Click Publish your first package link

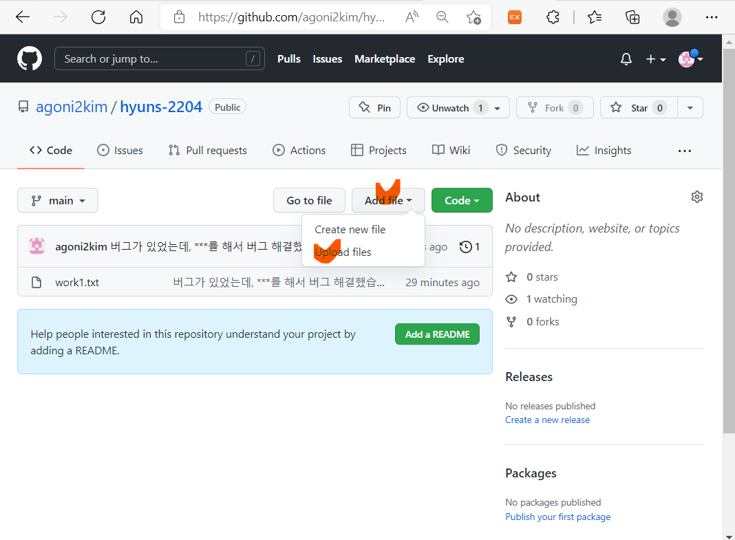558,517
